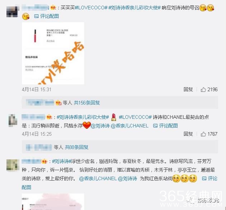Click the second commenter's avatar
The height and width of the screenshot is (210, 226).
[13, 120]
